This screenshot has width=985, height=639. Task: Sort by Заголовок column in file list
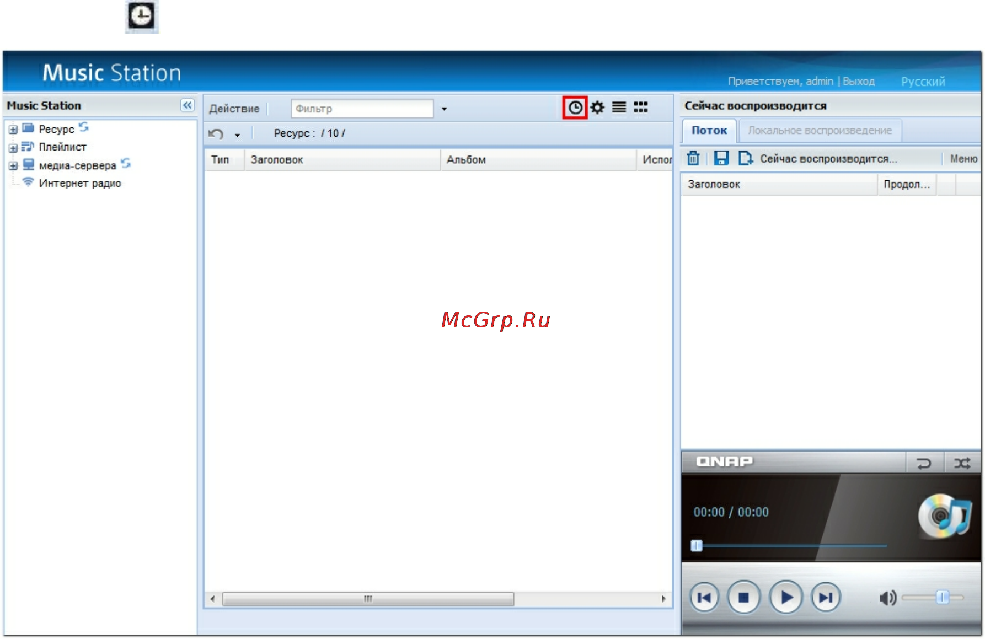coord(342,160)
